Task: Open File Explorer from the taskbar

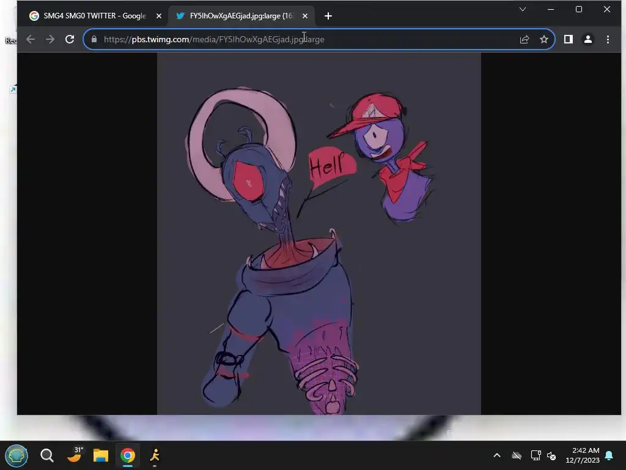Action: (101, 455)
